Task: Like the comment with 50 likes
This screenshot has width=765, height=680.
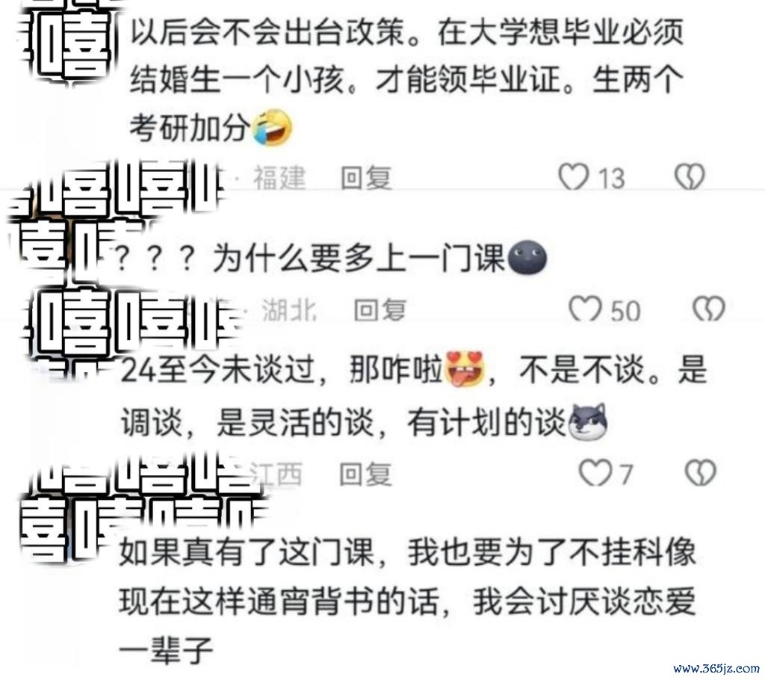Action: [584, 309]
